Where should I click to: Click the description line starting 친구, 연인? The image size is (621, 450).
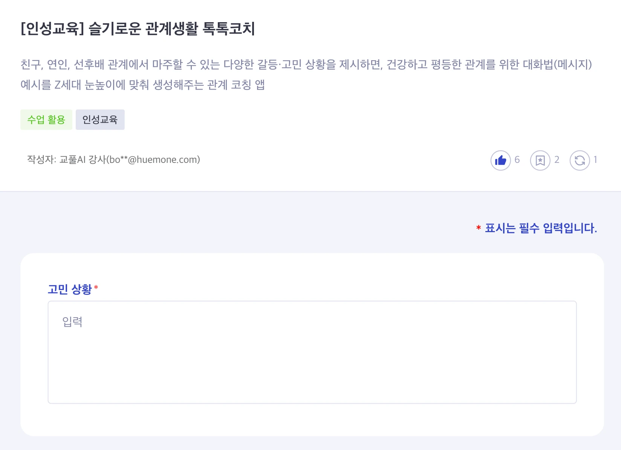click(x=306, y=64)
